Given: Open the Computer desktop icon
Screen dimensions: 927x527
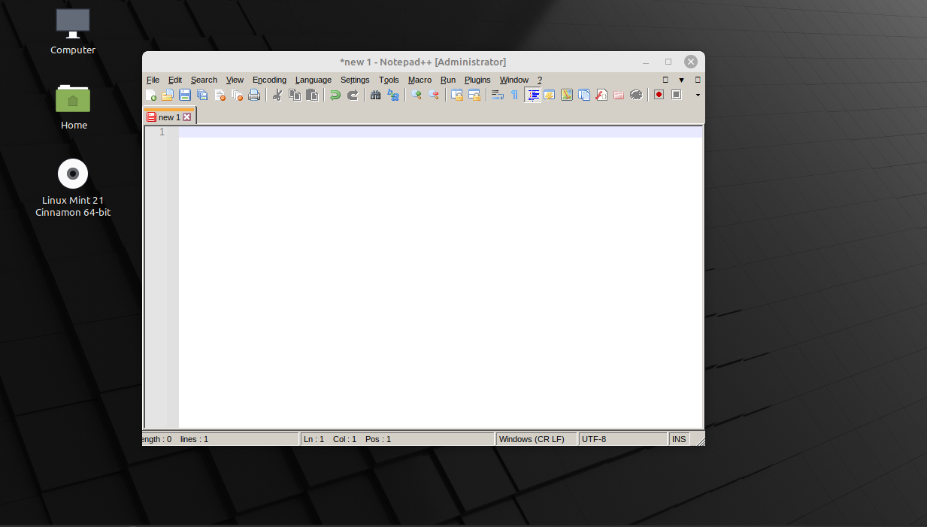Looking at the screenshot, I should pyautogui.click(x=73, y=32).
